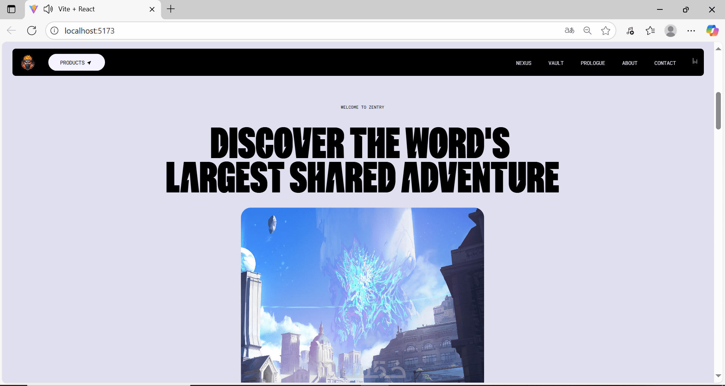Screen dimensions: 725x386
Task: Open the Favorites list
Action: 650,31
